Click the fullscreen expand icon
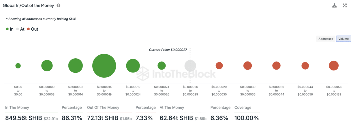 click(x=345, y=5)
